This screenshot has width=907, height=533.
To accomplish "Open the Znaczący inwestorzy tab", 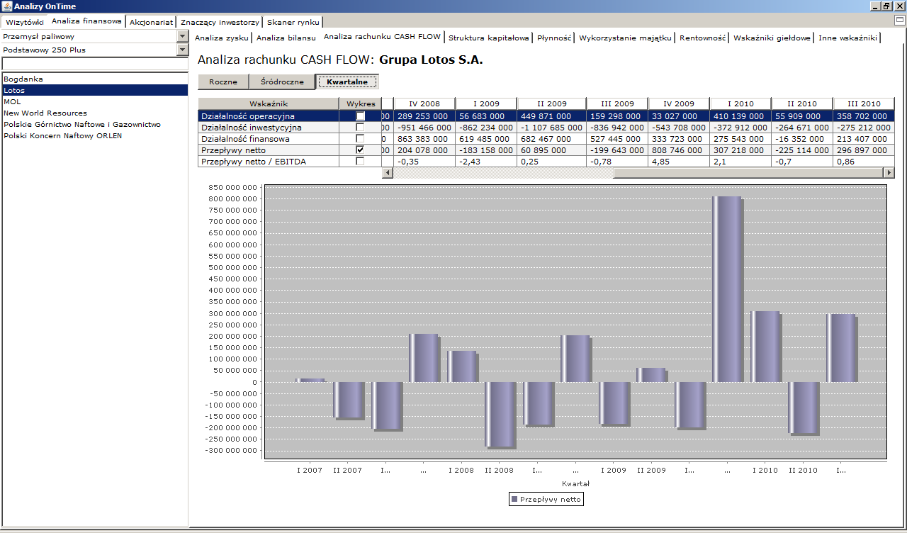I will 220,22.
